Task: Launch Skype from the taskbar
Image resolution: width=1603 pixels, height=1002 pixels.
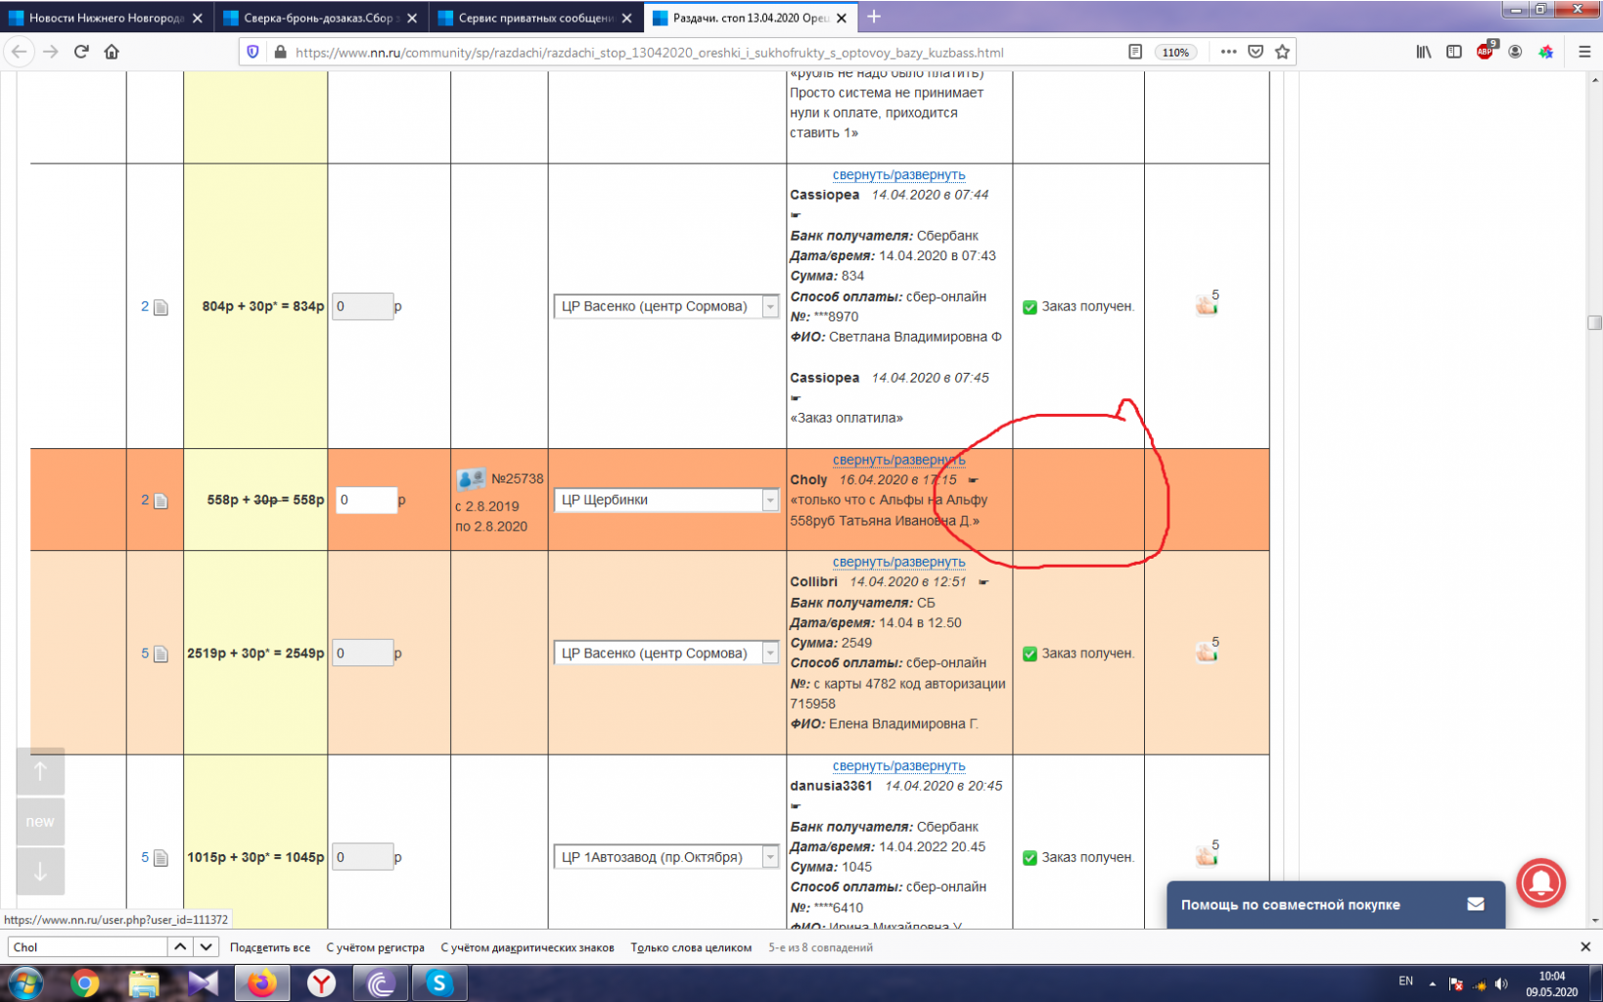Action: (439, 982)
